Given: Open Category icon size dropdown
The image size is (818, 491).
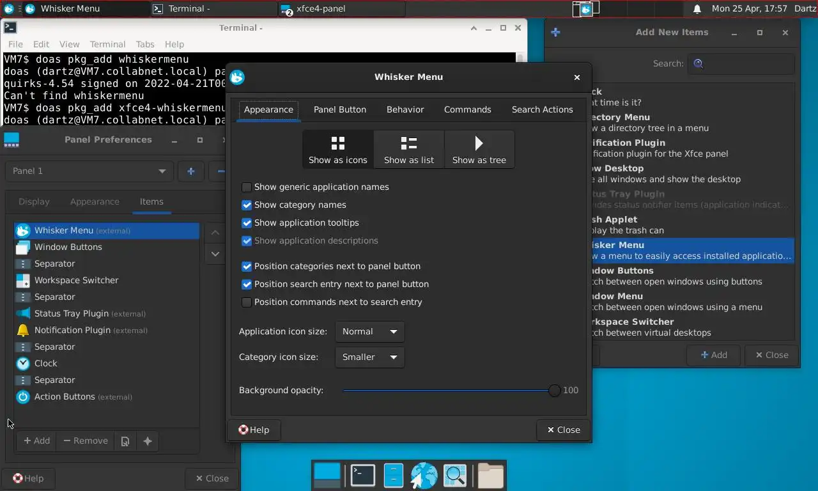Looking at the screenshot, I should pos(369,357).
